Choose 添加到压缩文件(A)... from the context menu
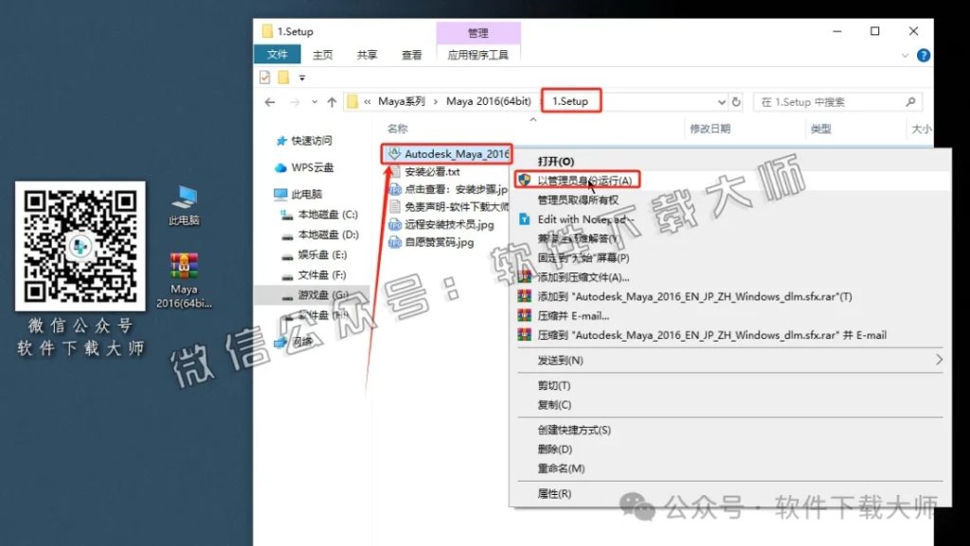Image resolution: width=970 pixels, height=546 pixels. (x=584, y=276)
